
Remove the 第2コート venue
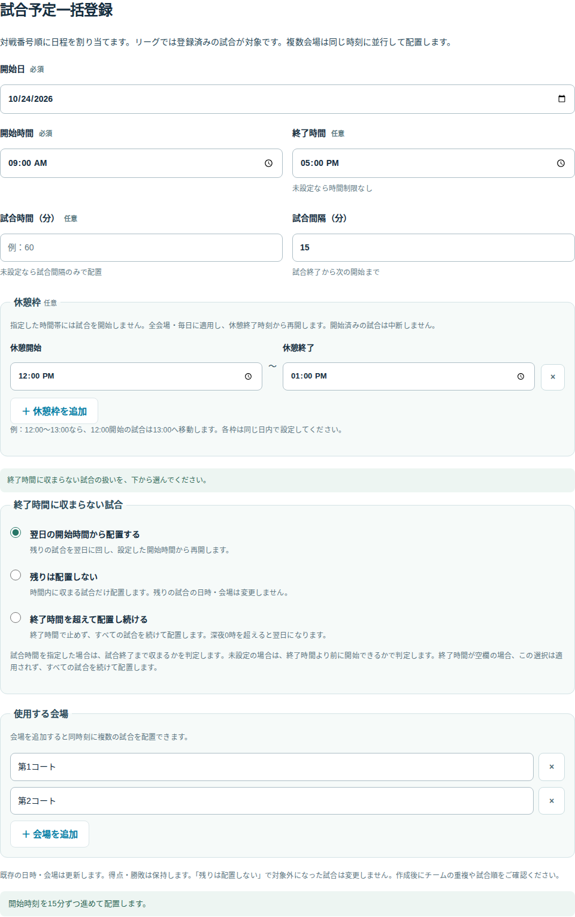552,801
